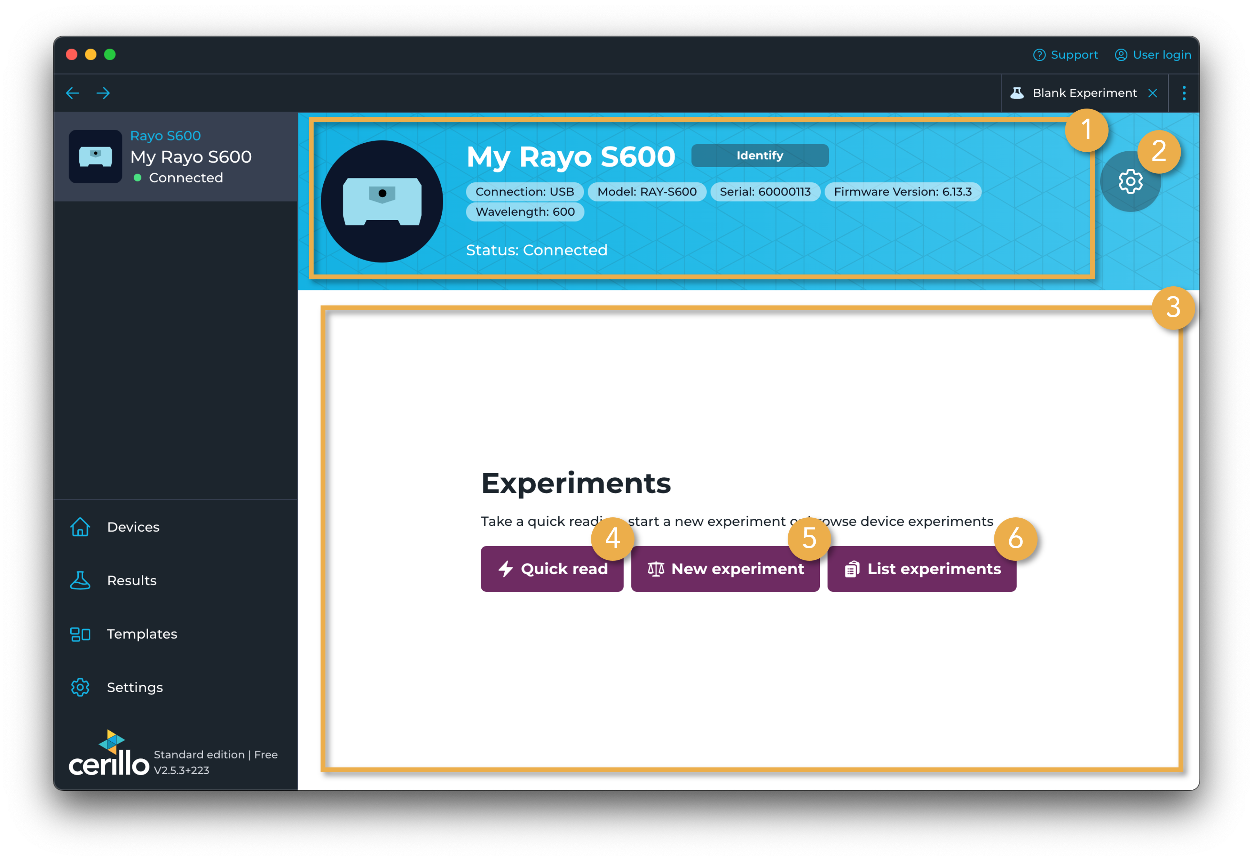Click the forward navigation arrow
This screenshot has height=861, width=1253.
pyautogui.click(x=103, y=93)
